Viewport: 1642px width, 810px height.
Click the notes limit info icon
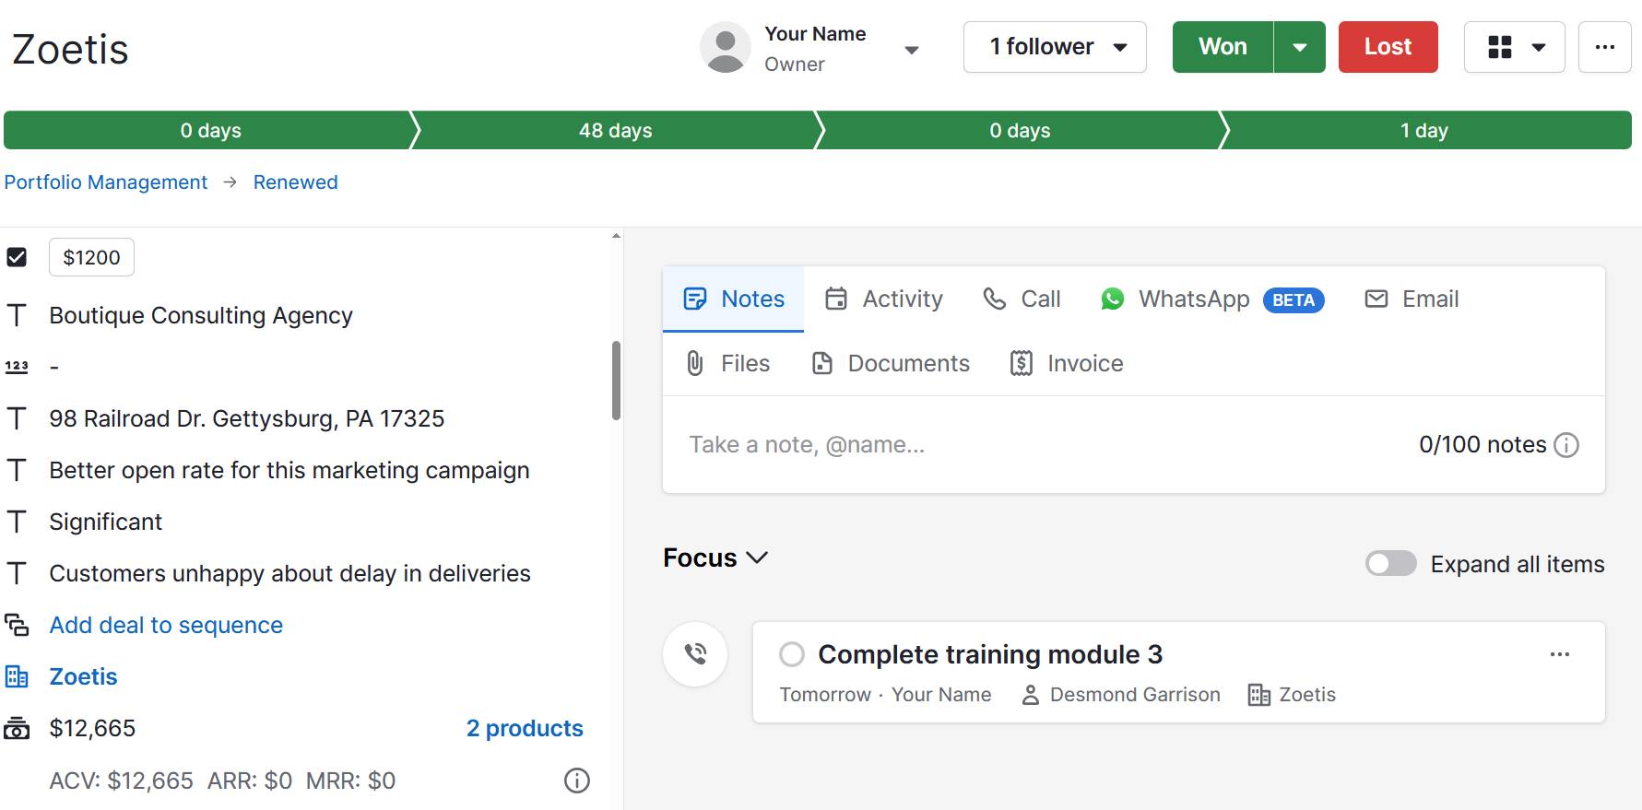[x=1566, y=445]
